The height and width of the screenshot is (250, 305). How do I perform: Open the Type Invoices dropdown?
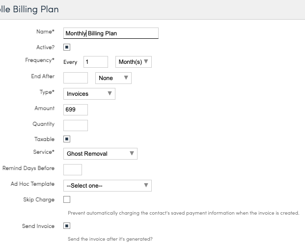[x=89, y=93]
